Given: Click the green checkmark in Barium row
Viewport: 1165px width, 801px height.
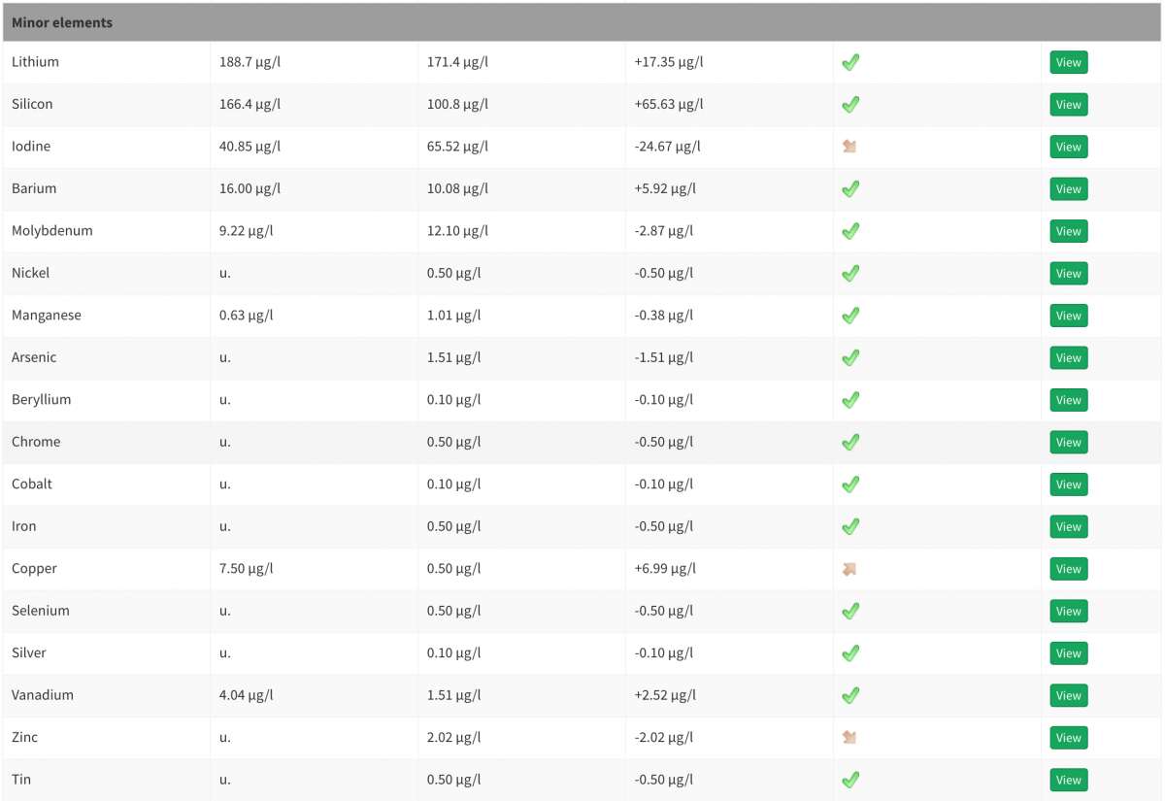Looking at the screenshot, I should [850, 188].
